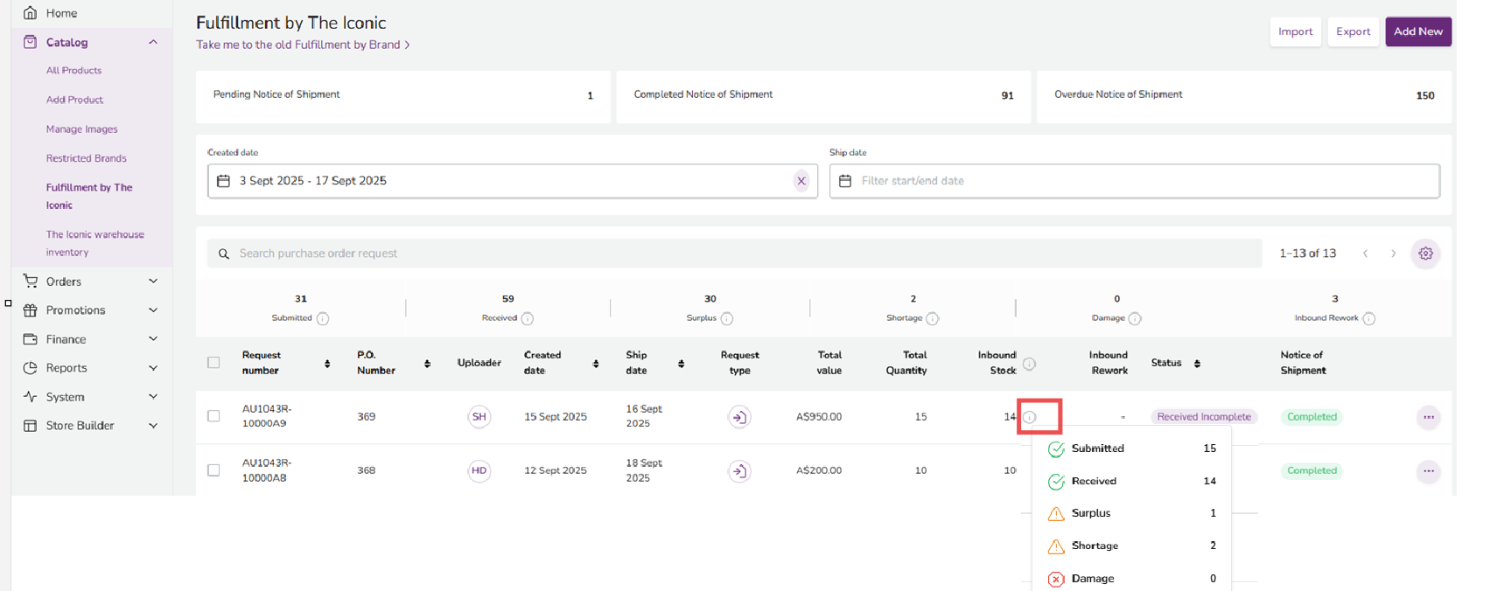The image size is (1497, 591).
Task: Click the Add New button
Action: point(1417,31)
